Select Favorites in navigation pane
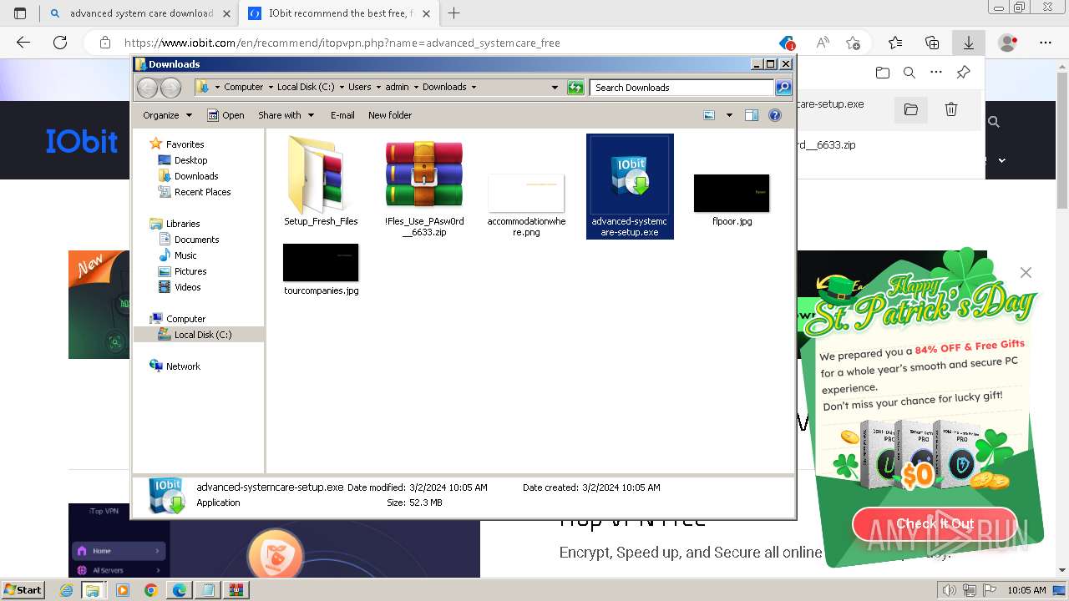 point(185,144)
